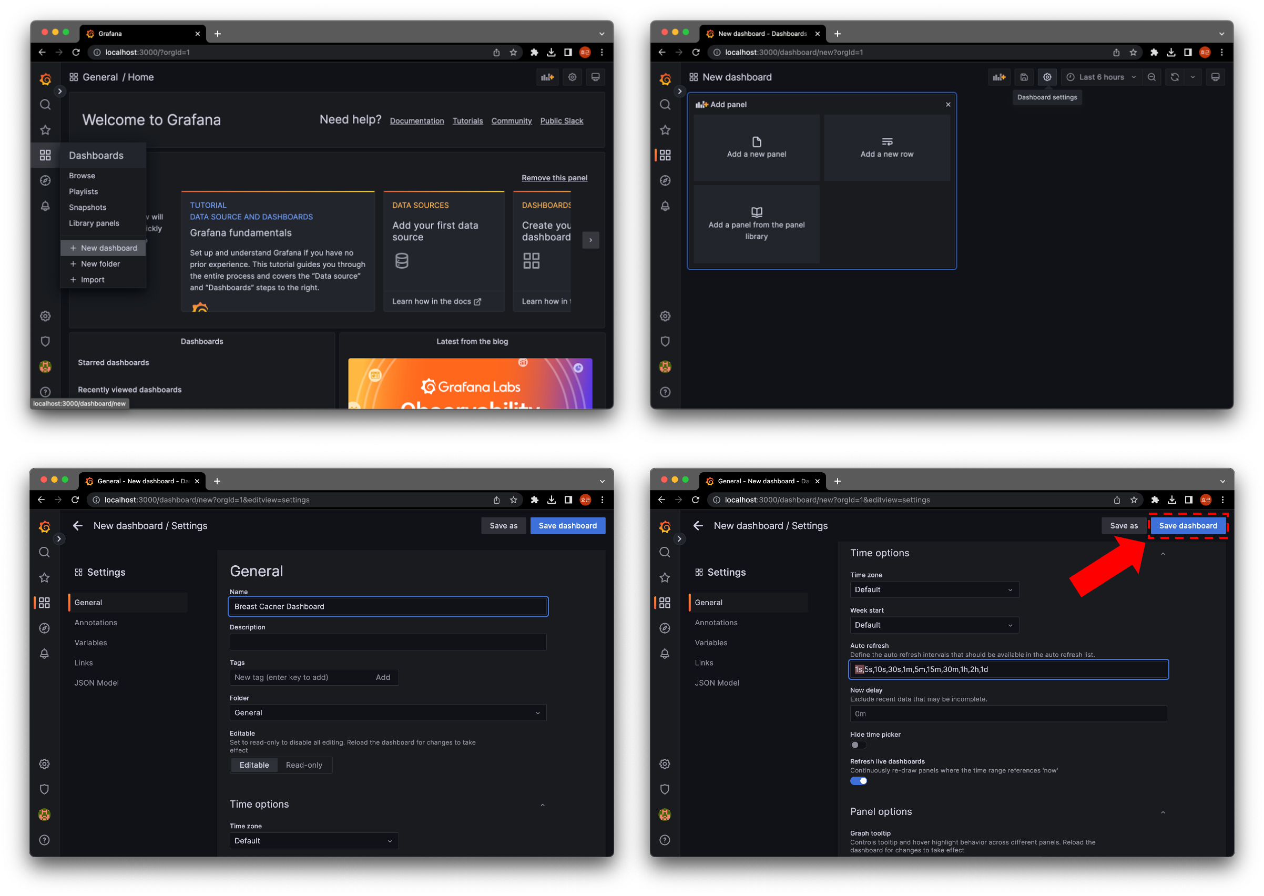Click extensions puzzle icon in bottom-left browser
The image size is (1264, 896).
[534, 500]
